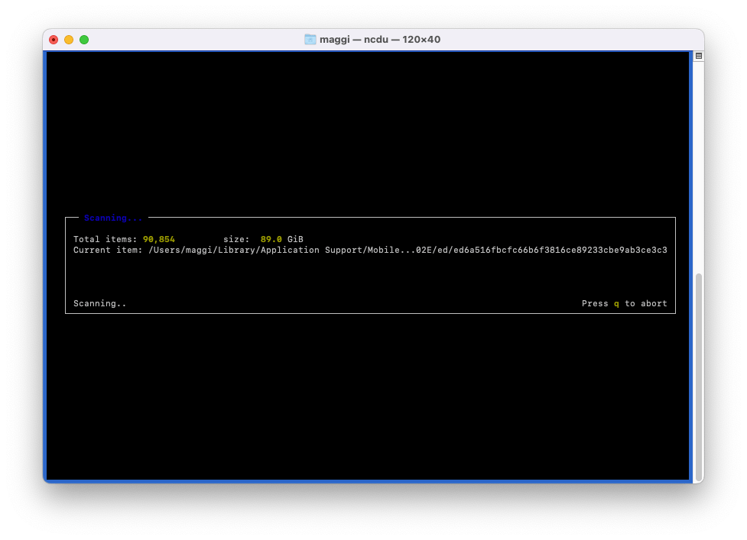Click empty terminal area above scanning dialog
This screenshot has height=540, width=747.
pos(367,130)
